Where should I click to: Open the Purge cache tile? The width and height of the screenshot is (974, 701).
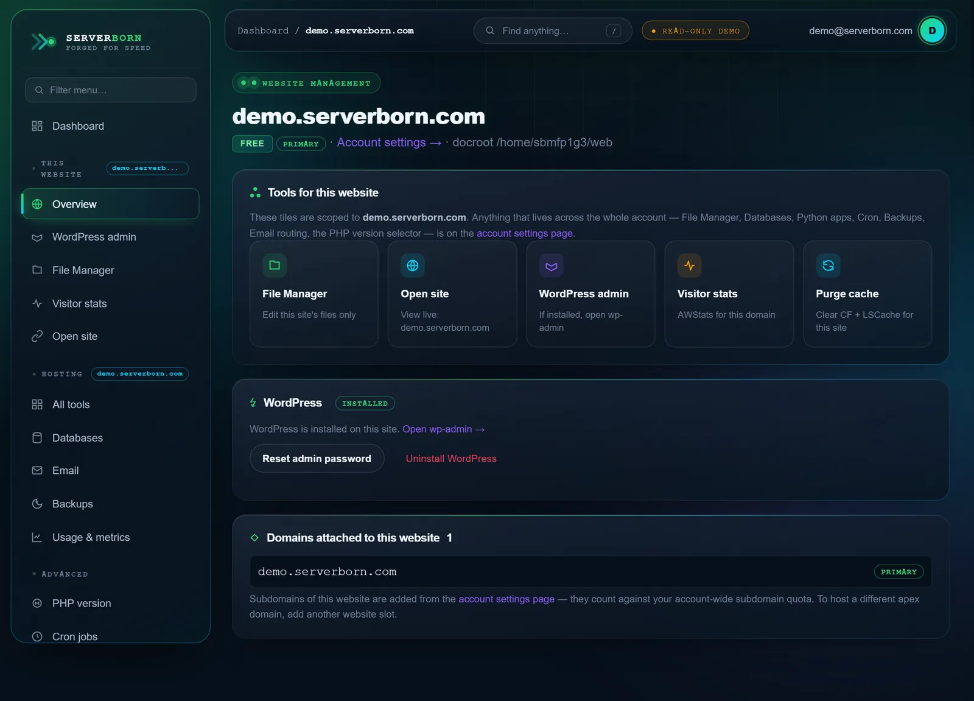[x=867, y=294]
